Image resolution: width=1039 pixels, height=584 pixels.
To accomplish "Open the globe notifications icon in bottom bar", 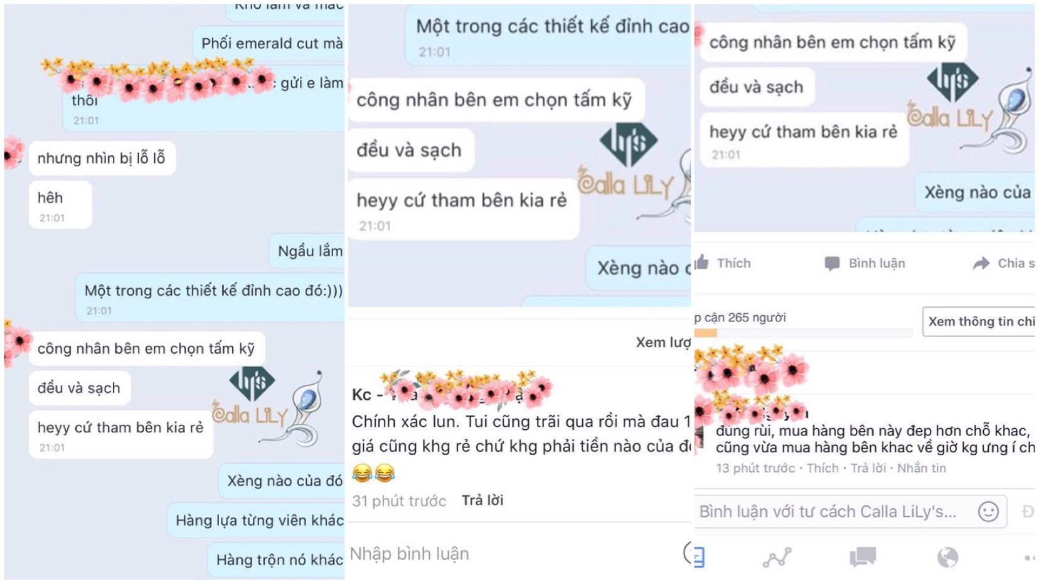I will [x=947, y=557].
